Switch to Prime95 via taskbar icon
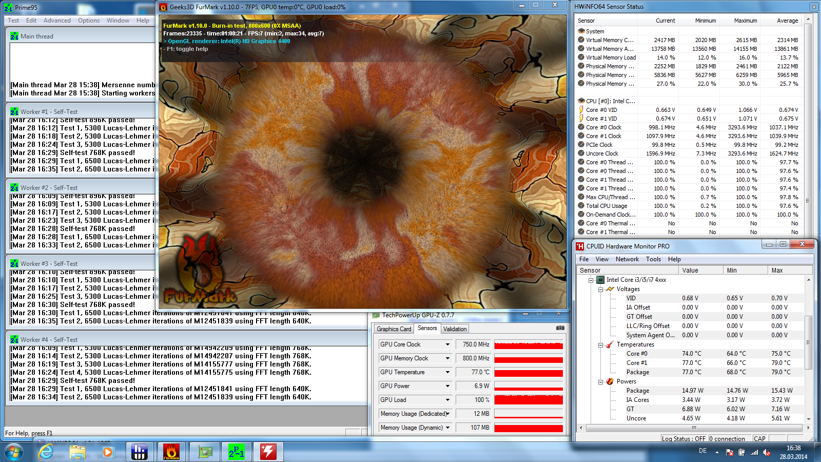The image size is (821, 462). click(237, 452)
